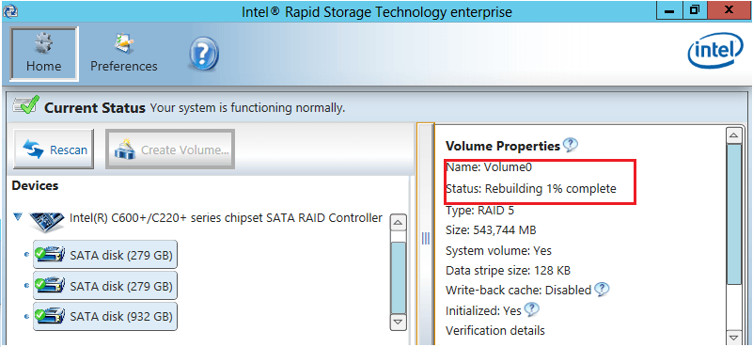Image resolution: width=753 pixels, height=347 pixels.
Task: Click the application icon in title bar
Action: pyautogui.click(x=7, y=10)
